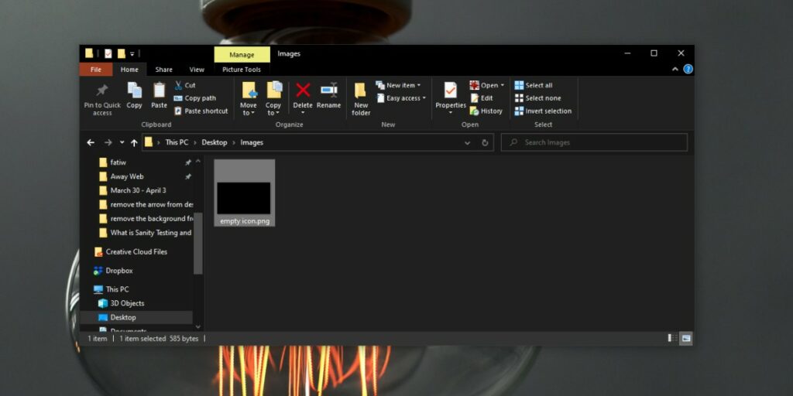Delete the selected file with red X
The height and width of the screenshot is (396, 793).
point(303,91)
